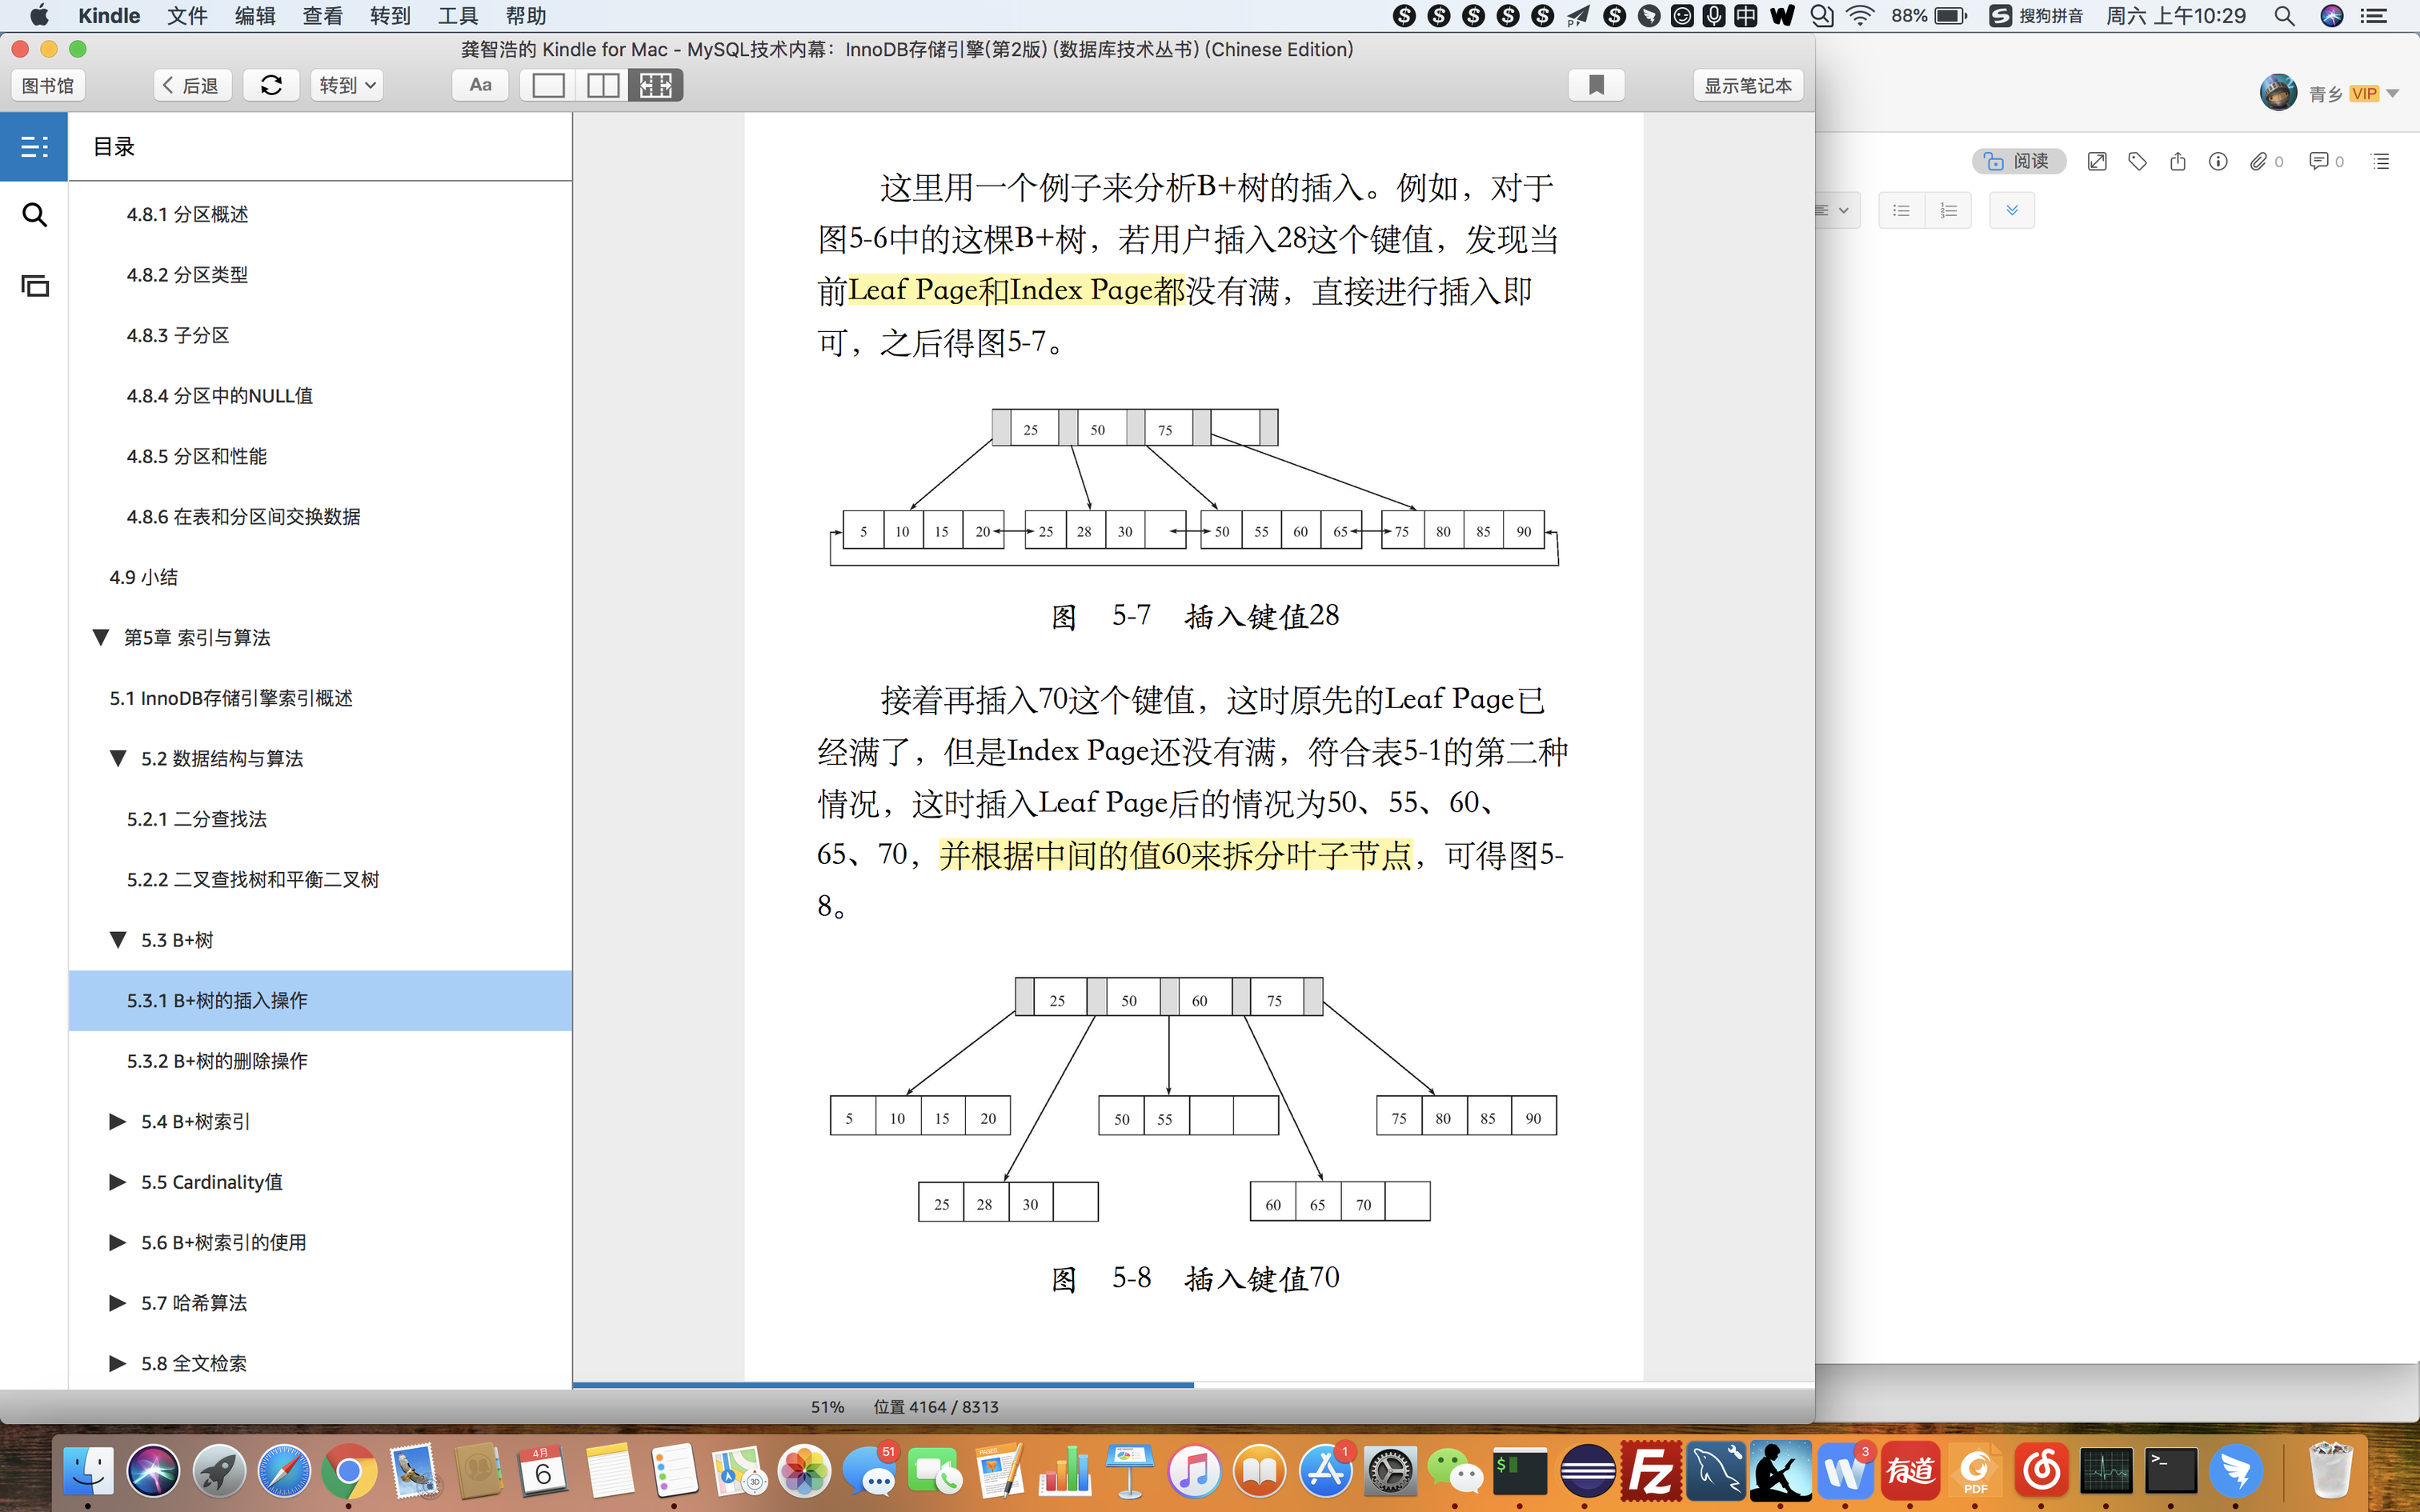The width and height of the screenshot is (2420, 1512).
Task: Open the 工具 menu in menu bar
Action: pyautogui.click(x=457, y=16)
